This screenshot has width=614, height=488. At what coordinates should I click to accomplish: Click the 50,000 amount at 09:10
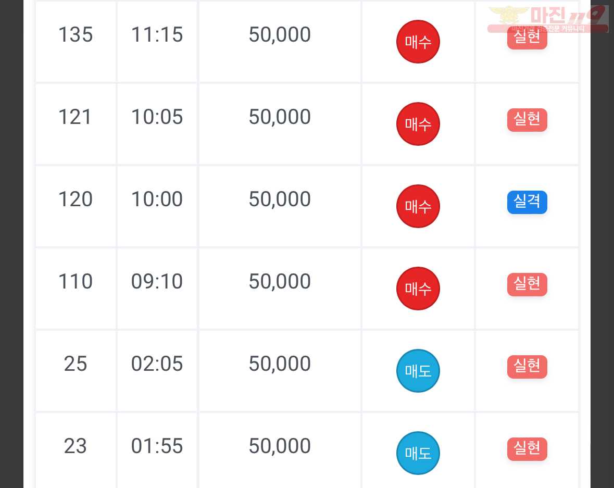pyautogui.click(x=280, y=281)
